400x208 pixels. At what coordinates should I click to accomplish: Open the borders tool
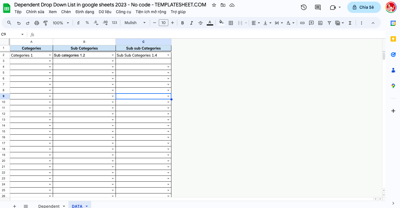[231, 23]
